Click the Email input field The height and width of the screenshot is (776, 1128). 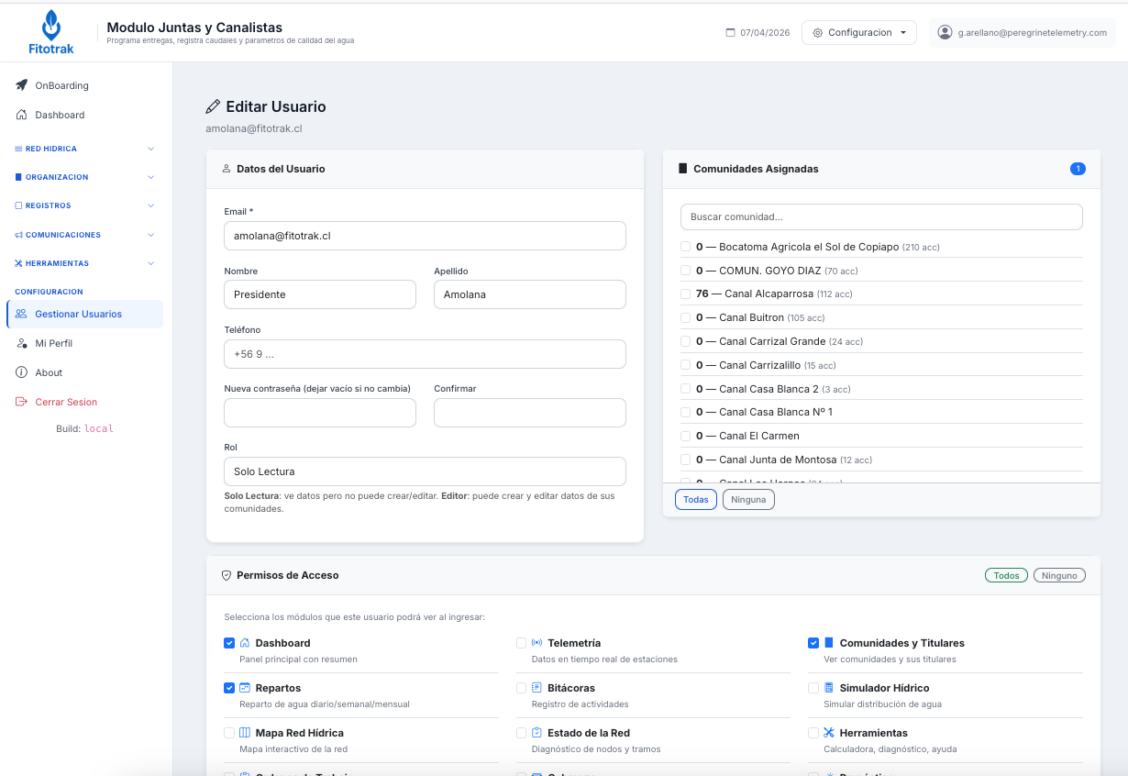click(x=425, y=236)
